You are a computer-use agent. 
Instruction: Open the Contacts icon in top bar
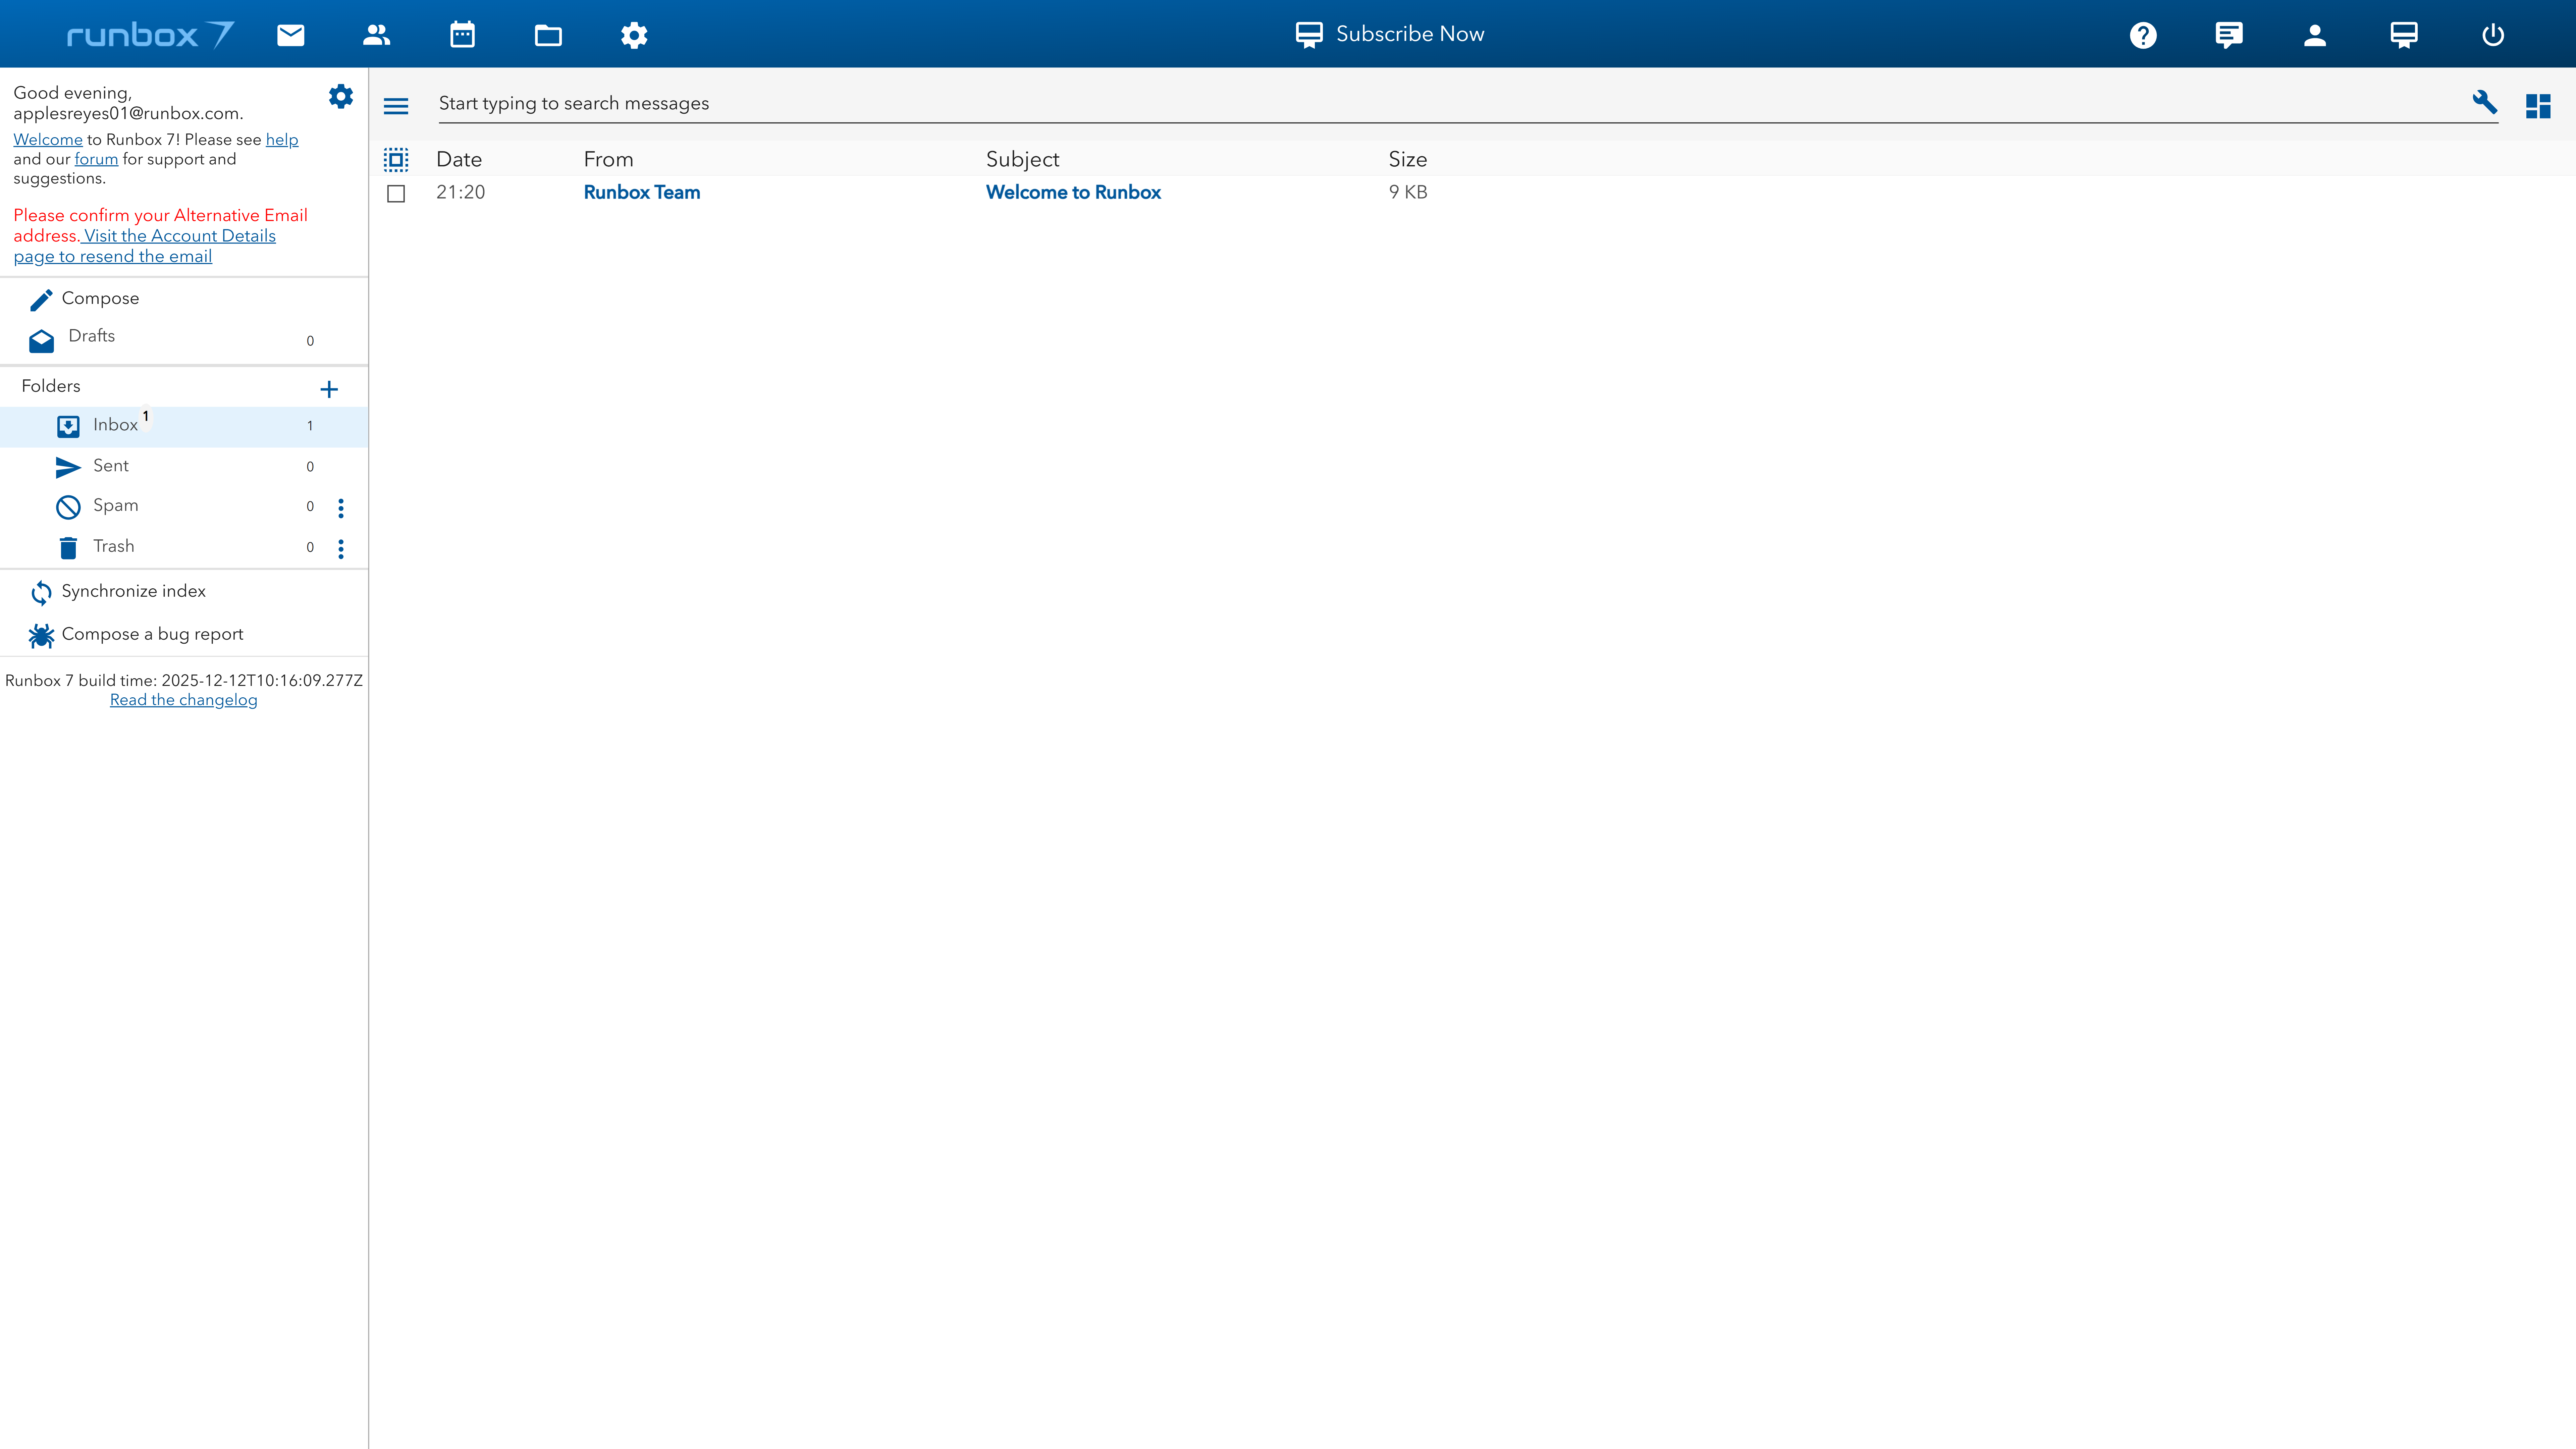click(376, 35)
